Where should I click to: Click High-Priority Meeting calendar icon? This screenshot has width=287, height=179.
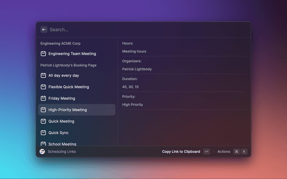click(43, 110)
